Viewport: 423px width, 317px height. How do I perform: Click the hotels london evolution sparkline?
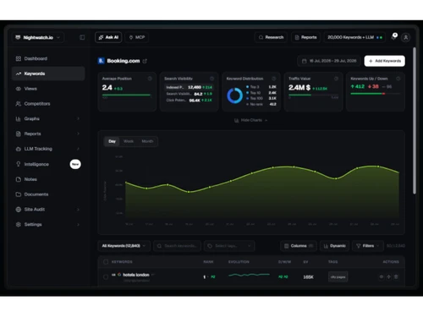click(249, 275)
